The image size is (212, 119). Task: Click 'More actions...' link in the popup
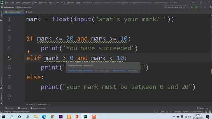tap(119, 71)
